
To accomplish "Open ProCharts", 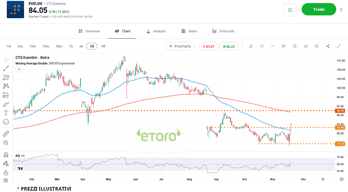I will click(x=180, y=46).
